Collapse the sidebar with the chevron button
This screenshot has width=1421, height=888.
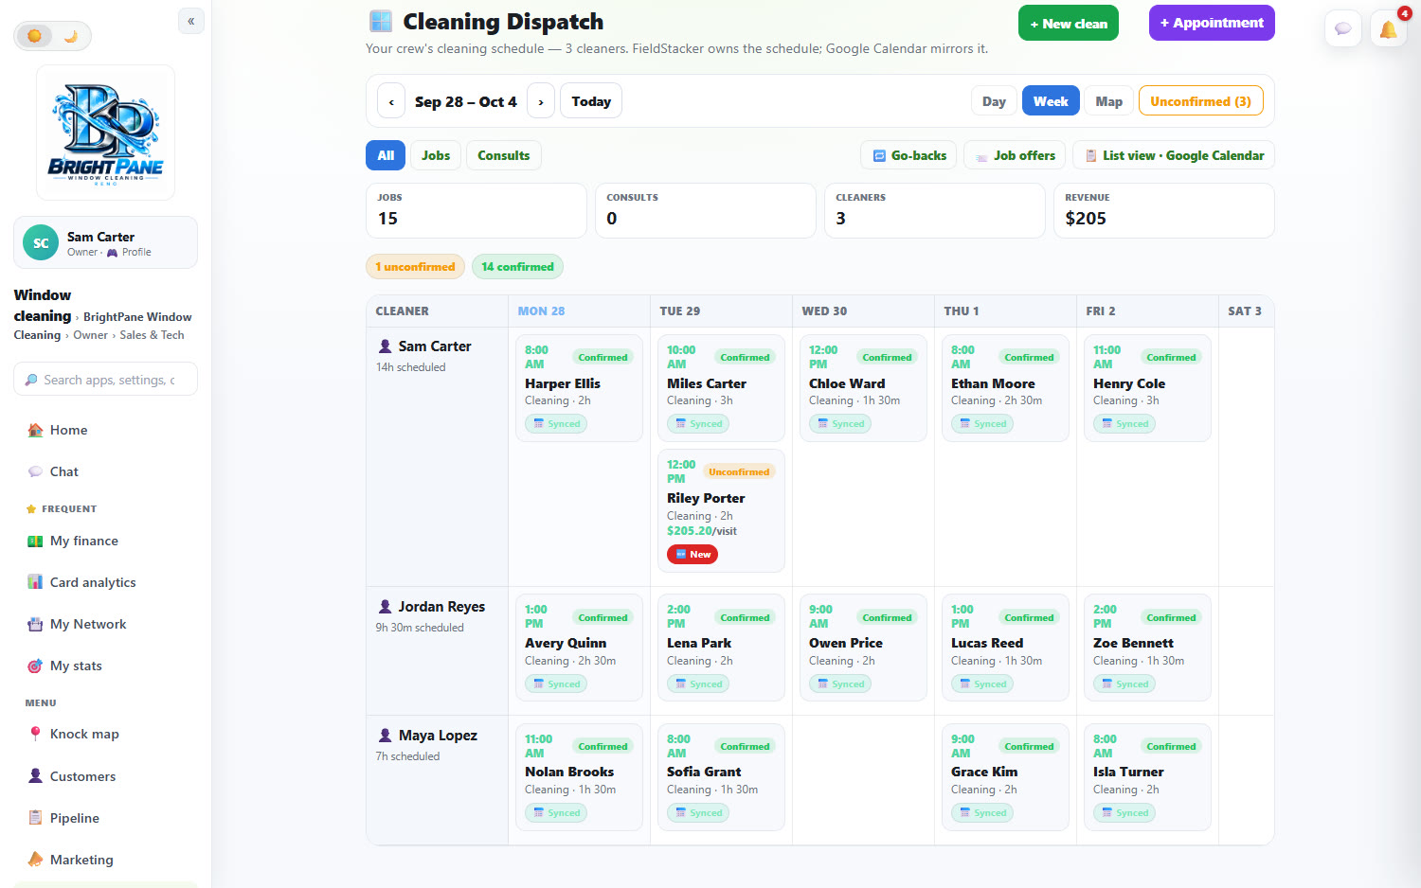[x=191, y=21]
